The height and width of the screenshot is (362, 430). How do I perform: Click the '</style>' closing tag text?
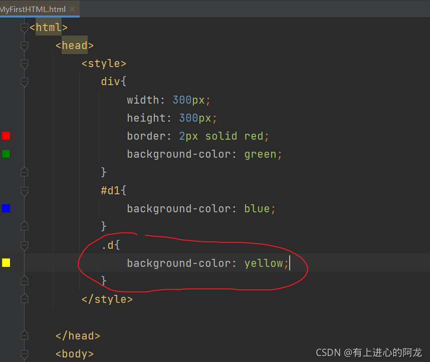(x=107, y=299)
